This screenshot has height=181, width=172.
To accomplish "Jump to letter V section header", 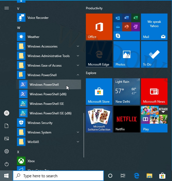I will (x=18, y=9).
